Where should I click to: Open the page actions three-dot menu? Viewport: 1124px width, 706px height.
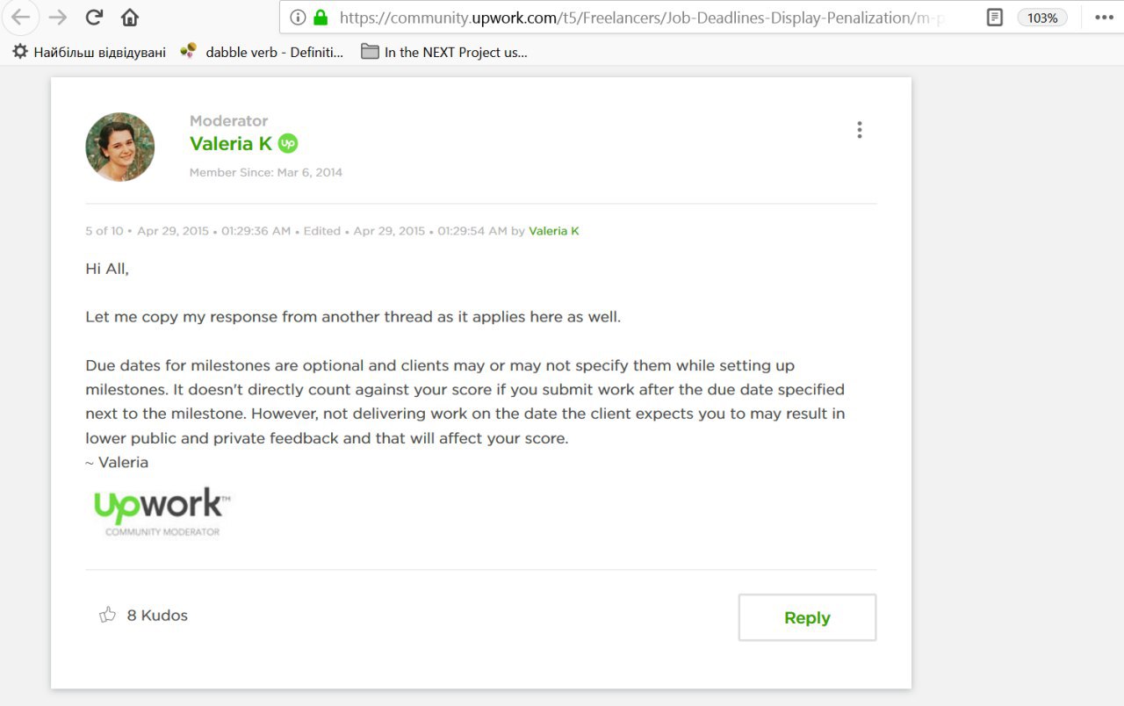(1104, 18)
